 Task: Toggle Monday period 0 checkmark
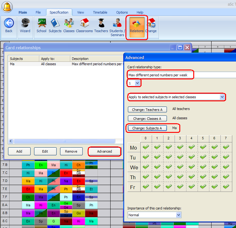tap(146, 148)
